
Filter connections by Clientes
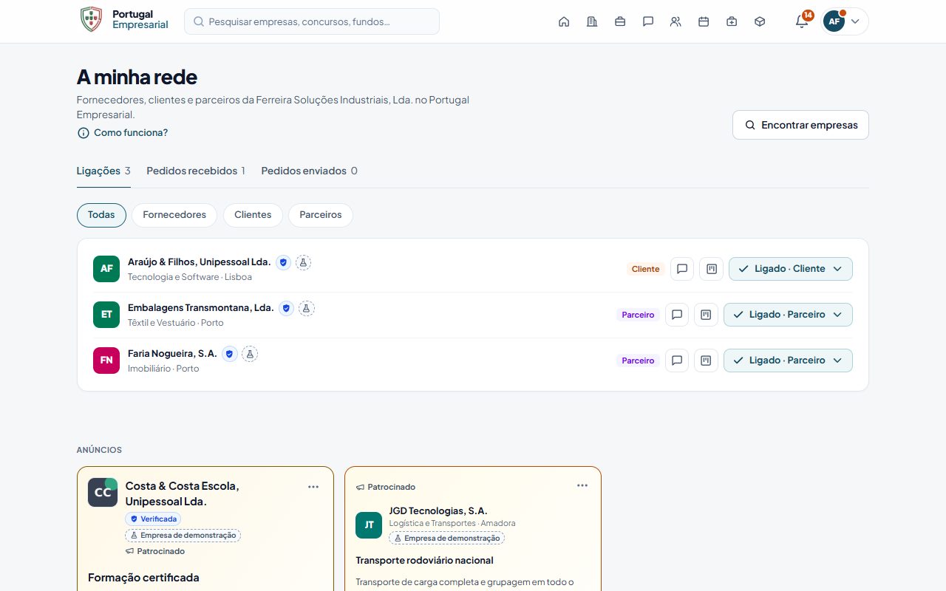[x=253, y=215]
